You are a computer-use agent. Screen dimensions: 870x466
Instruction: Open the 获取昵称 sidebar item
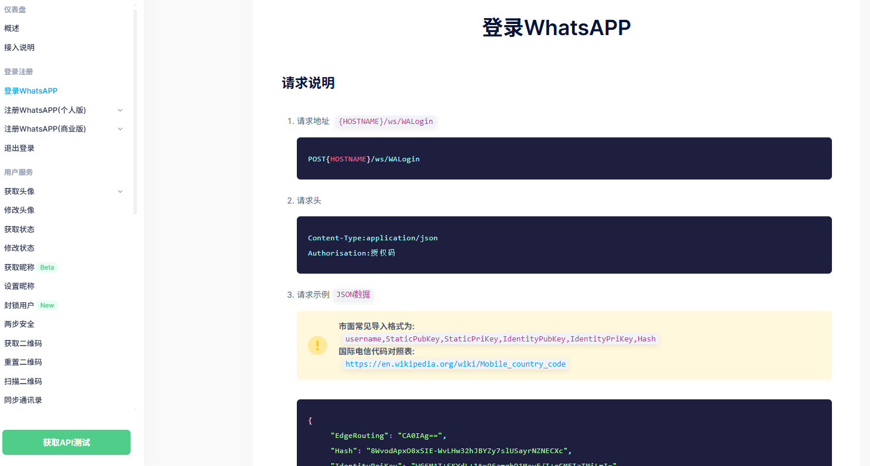click(19, 267)
